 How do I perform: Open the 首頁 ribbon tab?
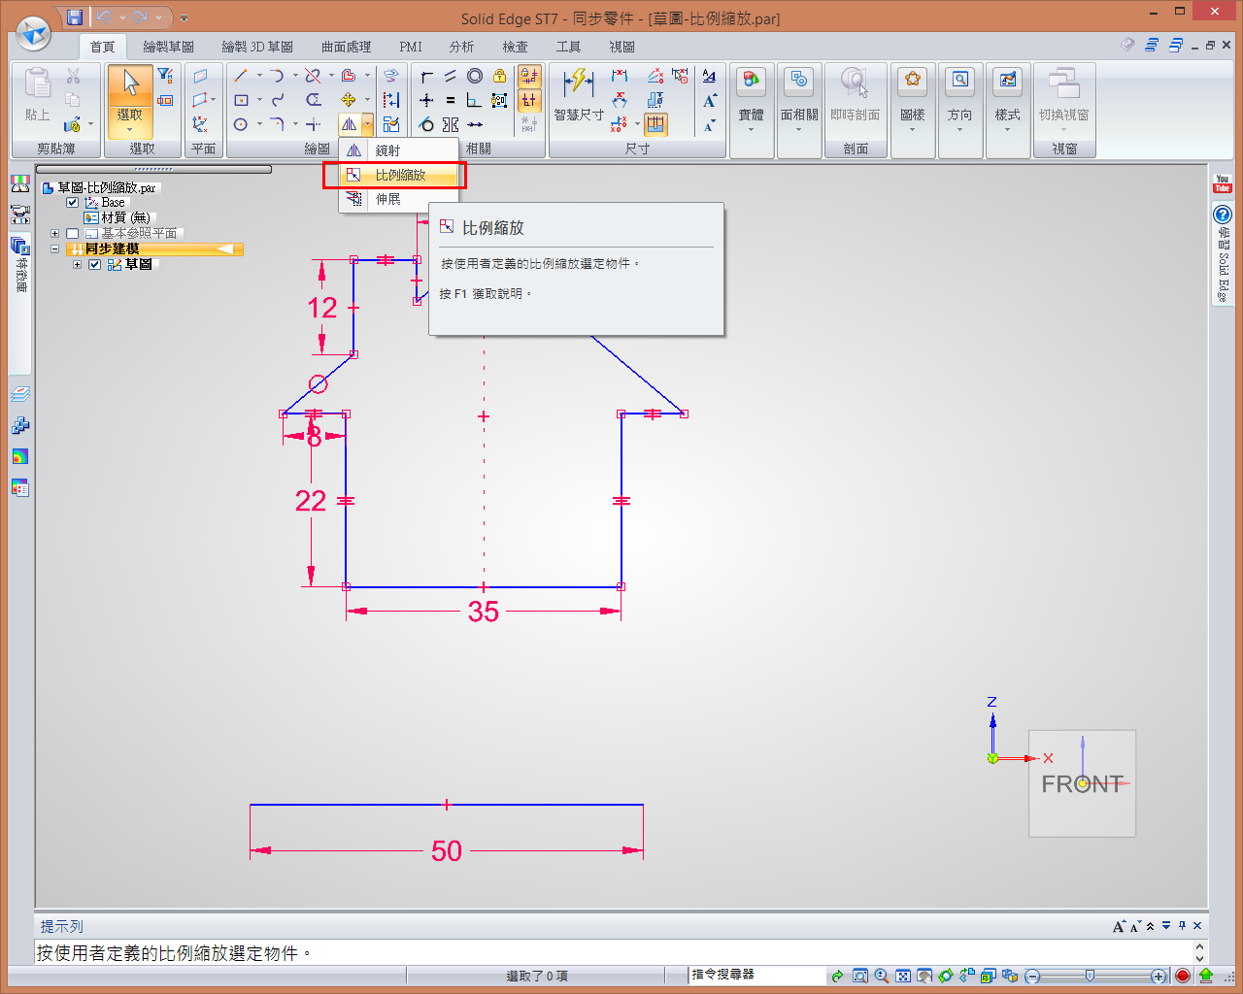click(x=102, y=47)
